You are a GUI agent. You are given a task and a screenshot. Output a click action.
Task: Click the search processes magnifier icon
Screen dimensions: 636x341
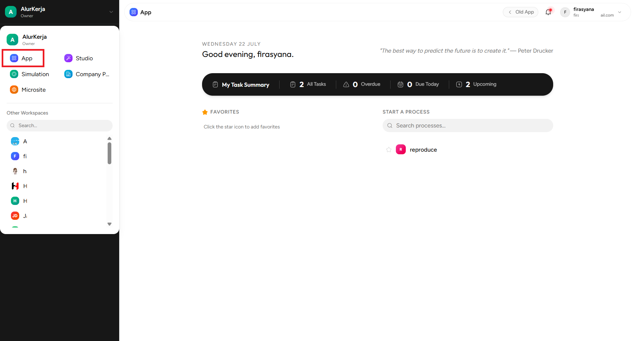point(390,125)
